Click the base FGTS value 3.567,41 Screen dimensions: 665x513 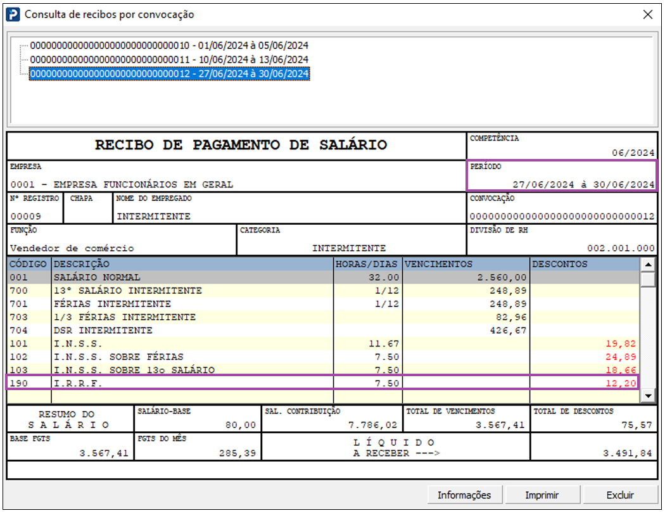coord(104,453)
